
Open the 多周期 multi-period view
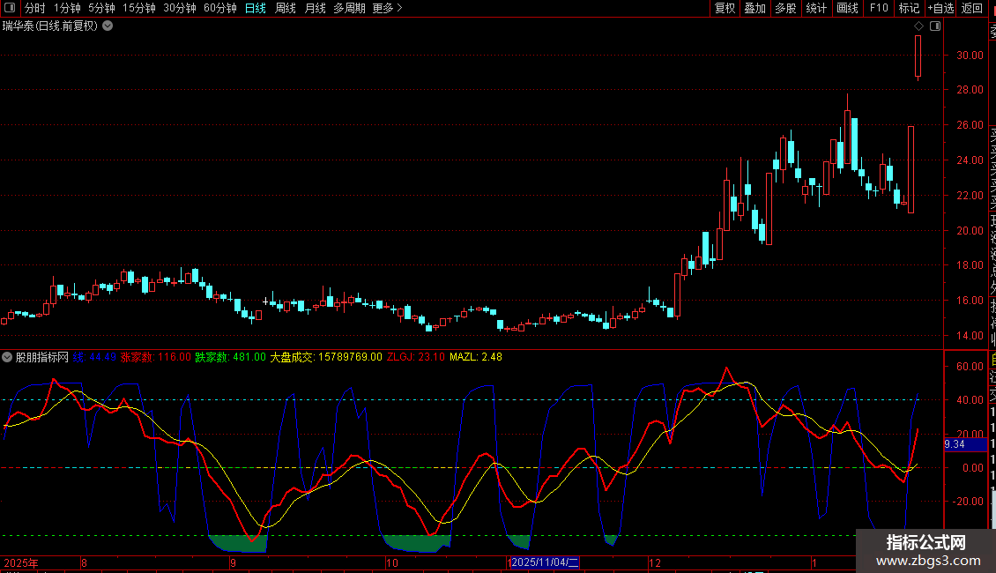coord(349,8)
